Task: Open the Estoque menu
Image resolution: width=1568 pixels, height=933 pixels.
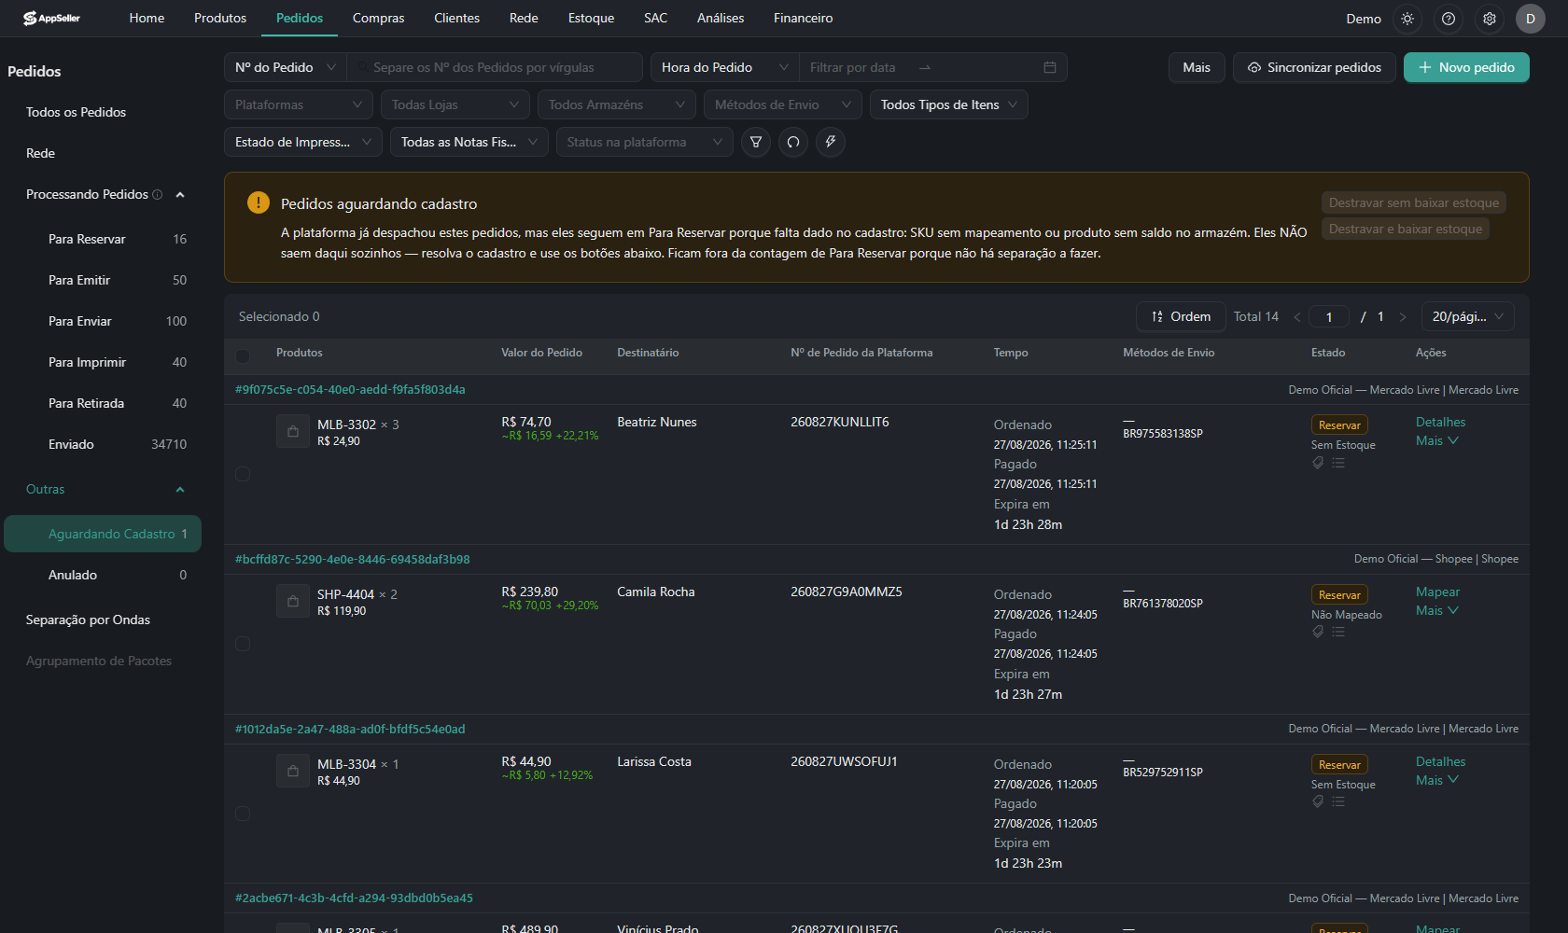Action: point(591,18)
